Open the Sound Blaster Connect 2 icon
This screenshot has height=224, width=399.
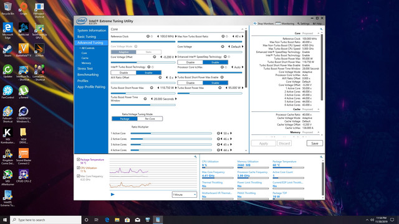(24, 157)
